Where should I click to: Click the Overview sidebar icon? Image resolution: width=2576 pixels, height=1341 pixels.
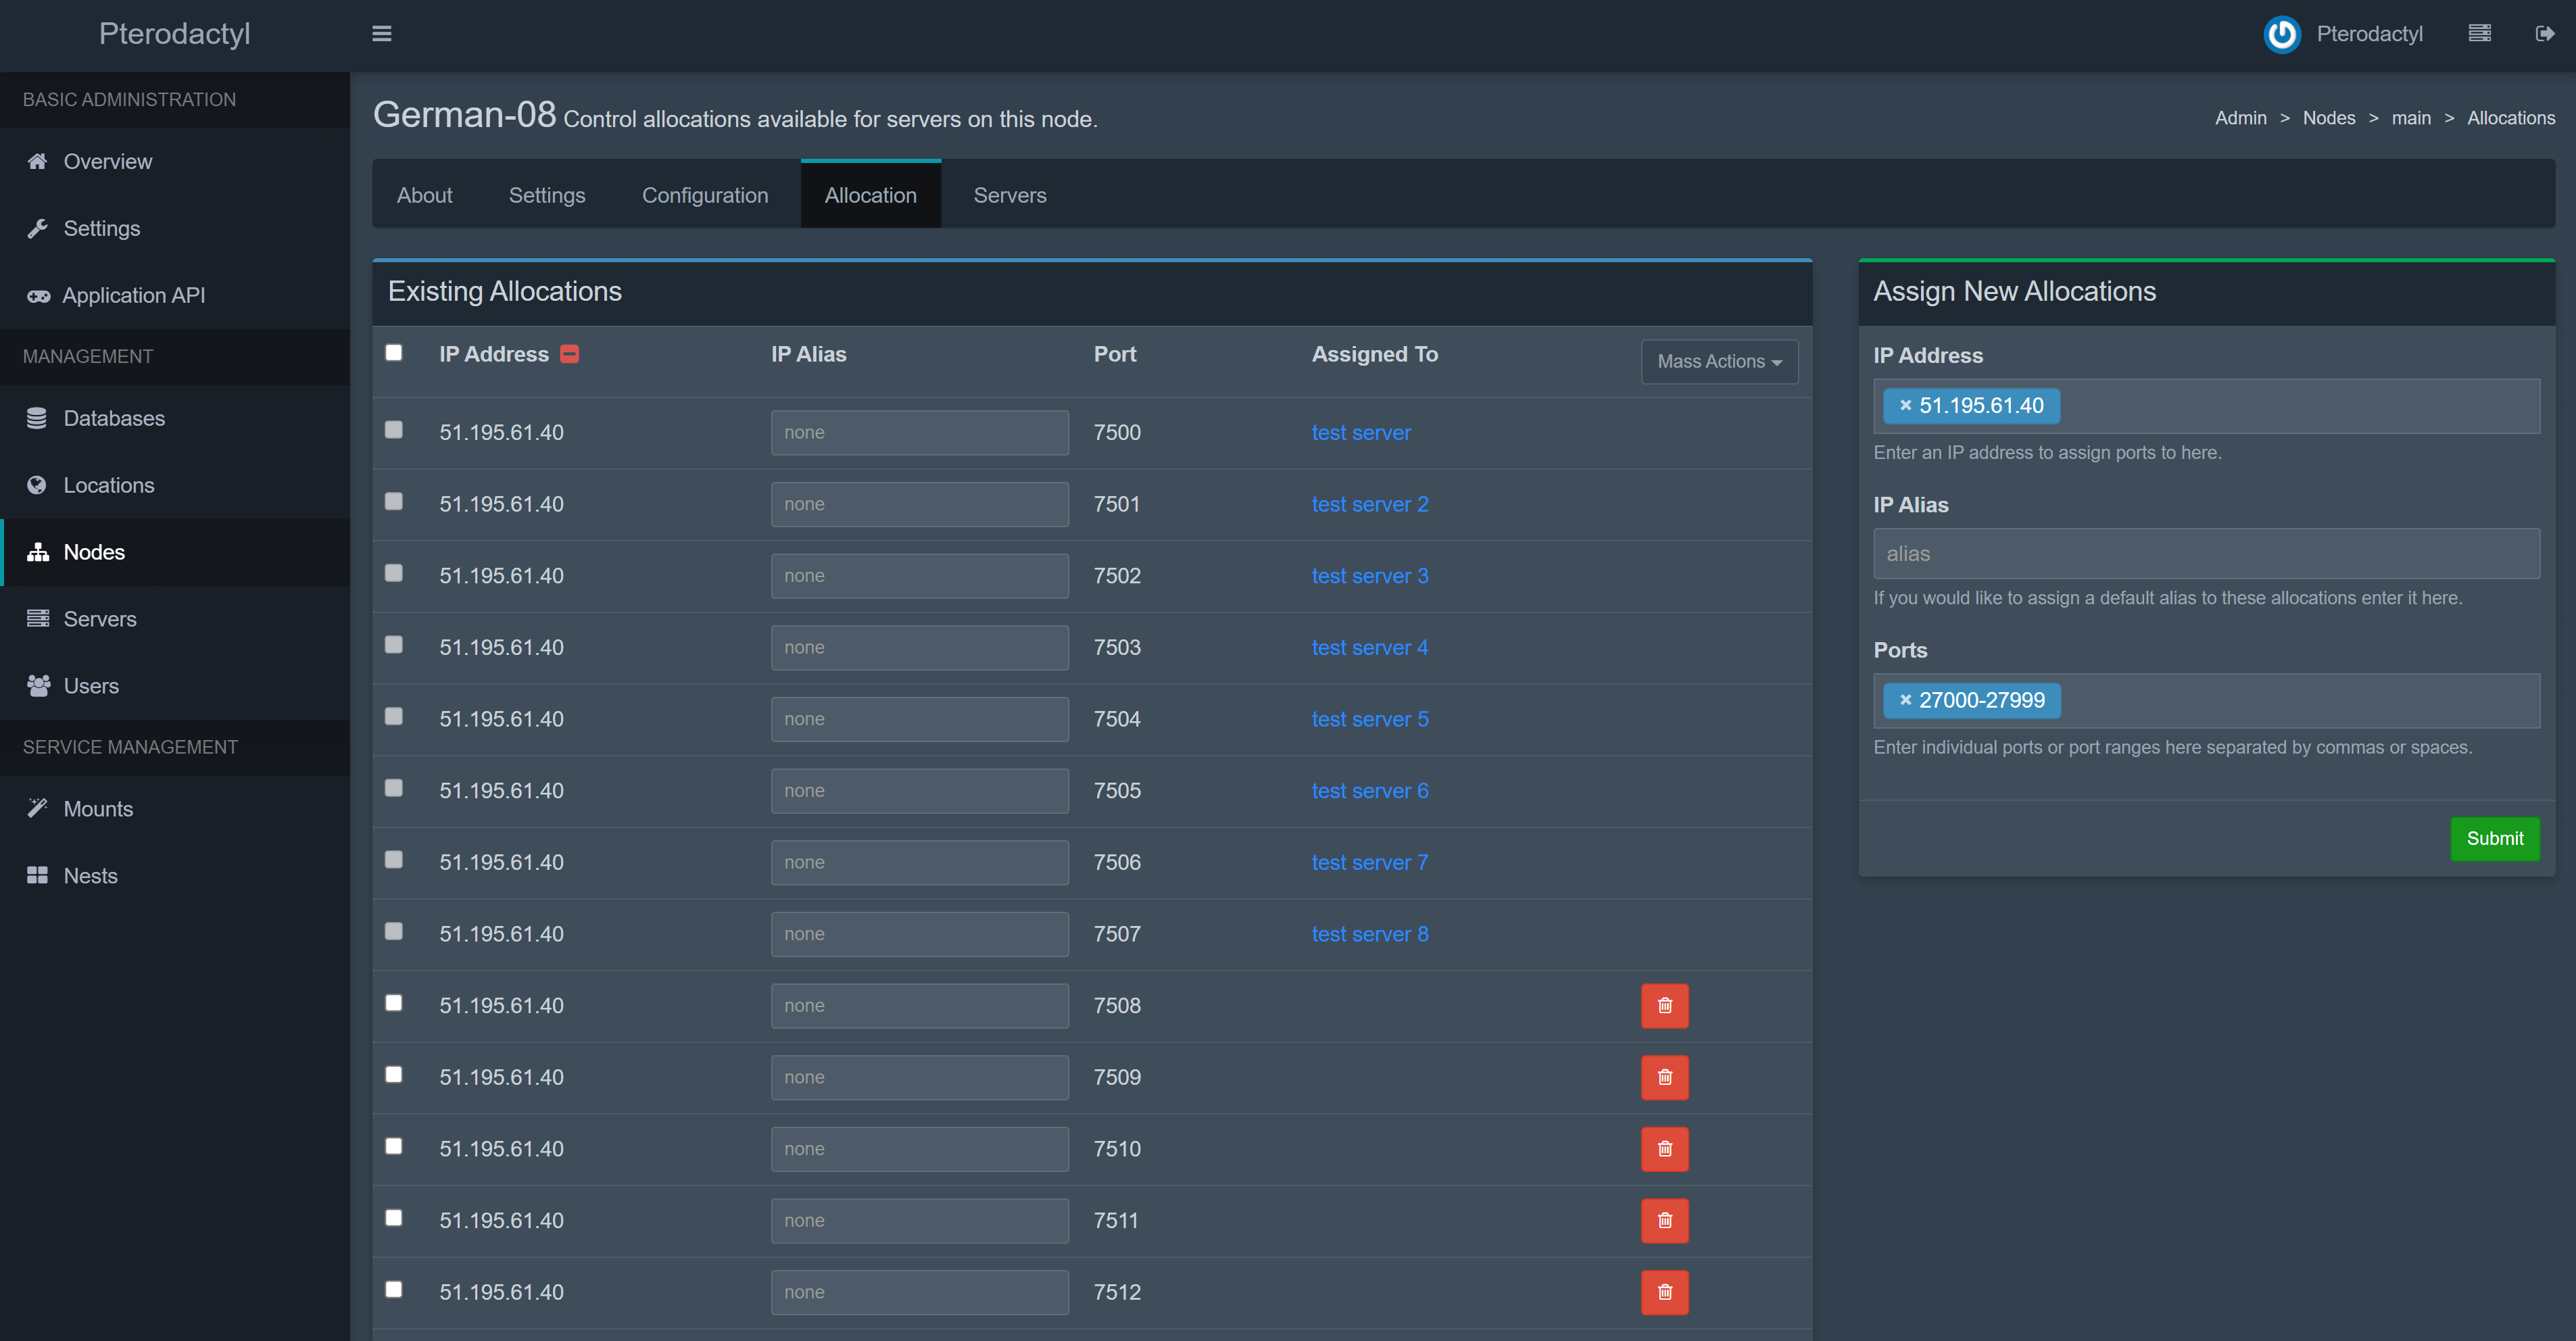[37, 160]
